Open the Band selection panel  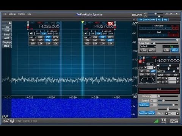point(7,34)
